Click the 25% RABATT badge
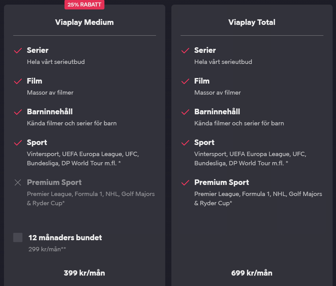This screenshot has height=286, width=336. (x=84, y=5)
